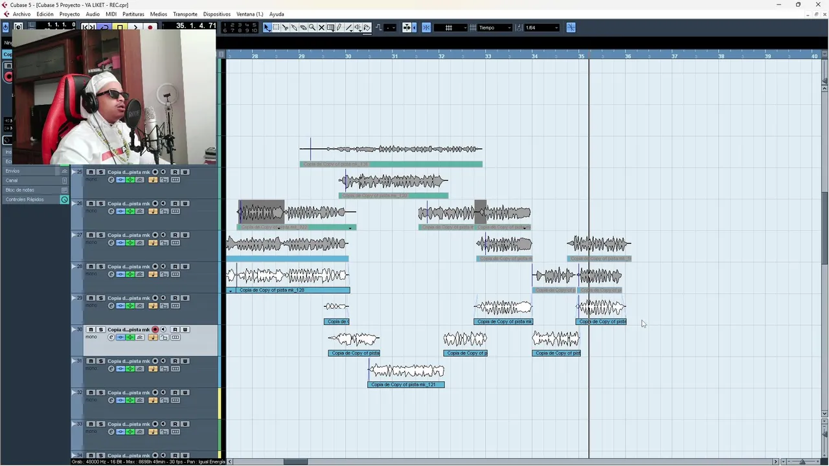Open edit channel settings for track 28
The width and height of the screenshot is (829, 466).
click(x=111, y=274)
